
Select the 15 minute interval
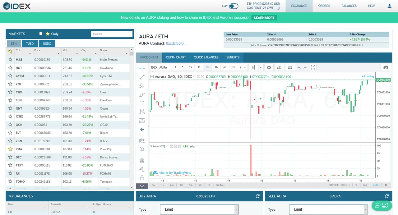[x=191, y=67]
